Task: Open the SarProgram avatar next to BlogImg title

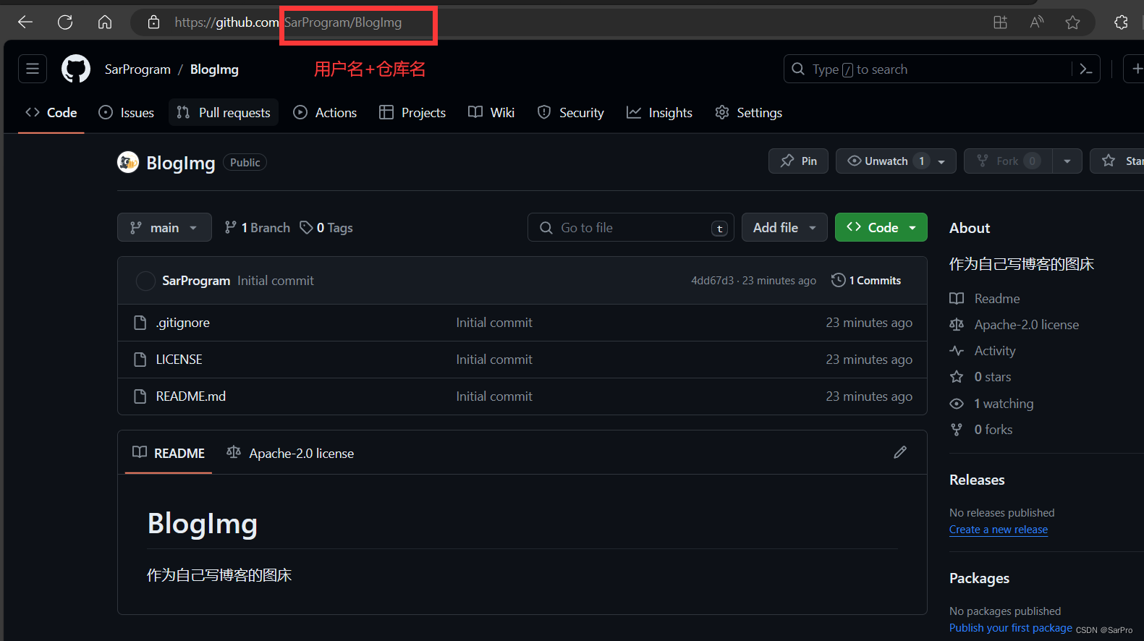Action: point(128,162)
